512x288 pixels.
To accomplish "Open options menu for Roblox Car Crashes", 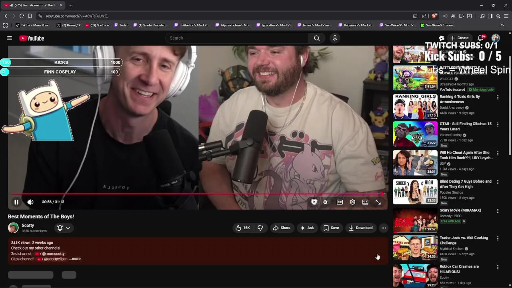I will pyautogui.click(x=498, y=267).
